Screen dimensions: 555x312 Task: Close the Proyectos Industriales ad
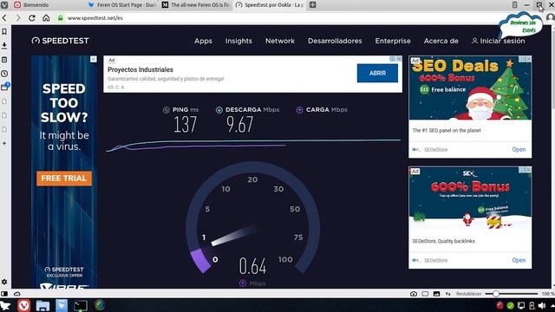tap(399, 59)
